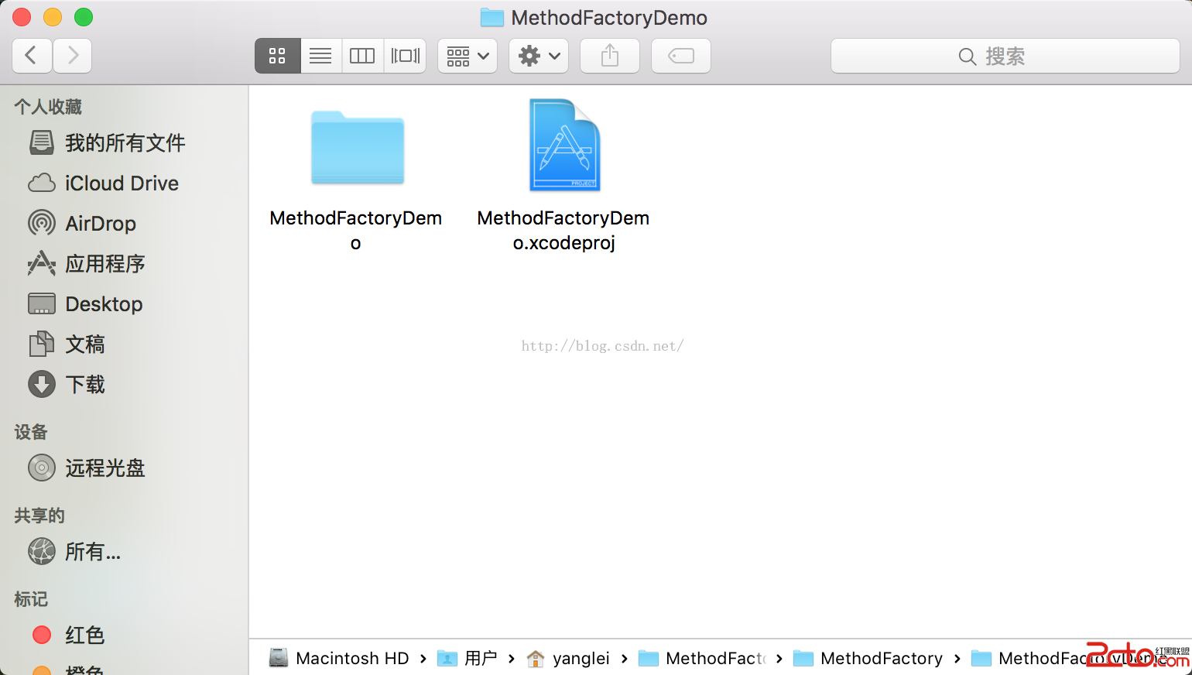Open 我的所有文件 in the sidebar
This screenshot has height=675, width=1192.
(124, 142)
